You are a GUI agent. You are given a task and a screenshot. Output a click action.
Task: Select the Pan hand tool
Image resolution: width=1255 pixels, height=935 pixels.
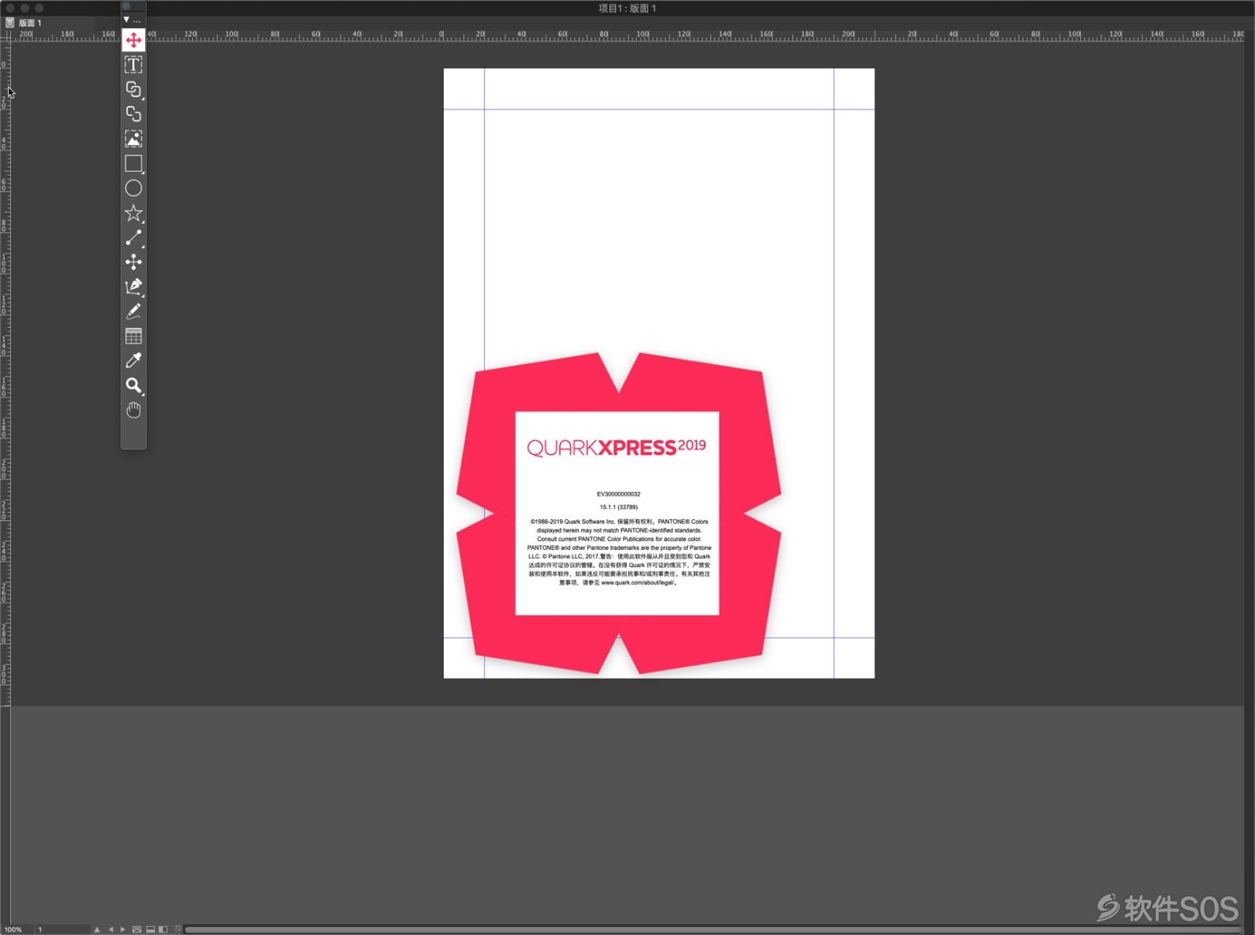point(133,410)
